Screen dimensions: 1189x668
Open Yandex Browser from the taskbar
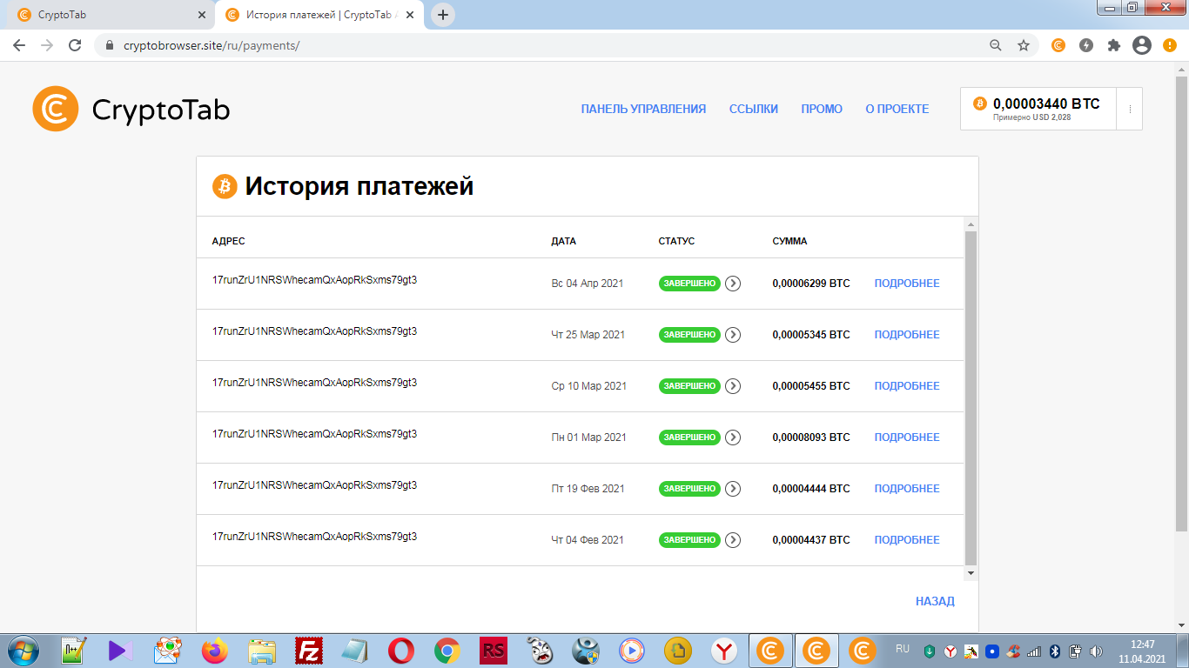coord(724,651)
